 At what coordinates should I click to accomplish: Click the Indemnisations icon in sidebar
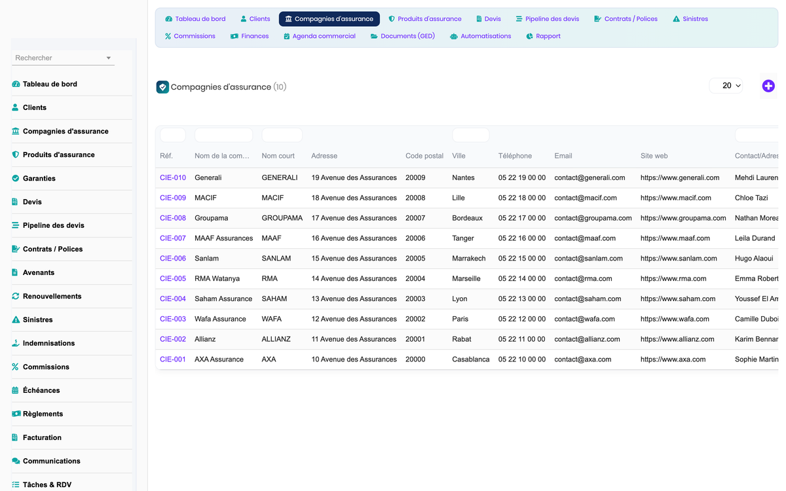16,343
